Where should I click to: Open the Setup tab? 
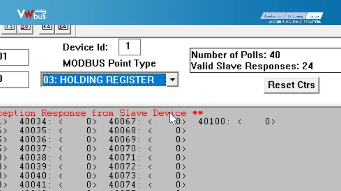click(x=314, y=16)
